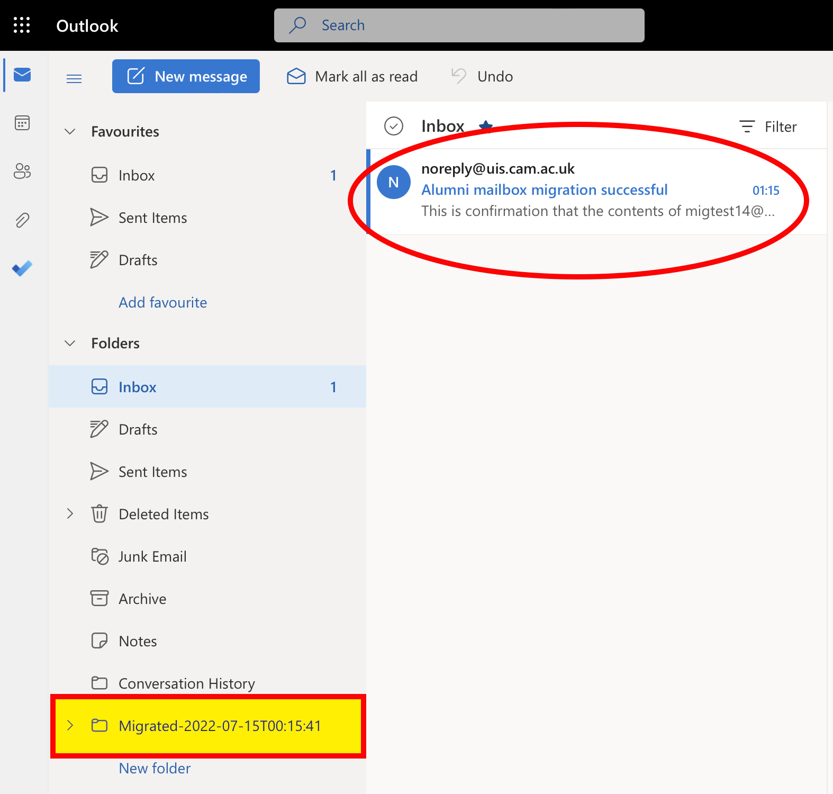833x794 pixels.
Task: Select Inbox in Folders list
Action: (x=207, y=387)
